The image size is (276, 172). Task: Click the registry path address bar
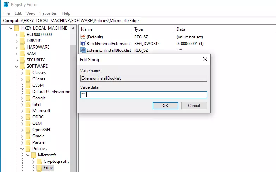pyautogui.click(x=138, y=21)
